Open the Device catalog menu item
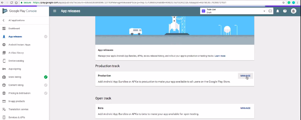The image size is (301, 120). pyautogui.click(x=16, y=61)
